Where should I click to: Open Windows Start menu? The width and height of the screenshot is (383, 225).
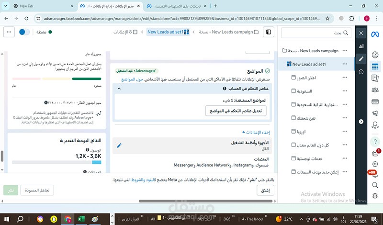click(x=7, y=219)
